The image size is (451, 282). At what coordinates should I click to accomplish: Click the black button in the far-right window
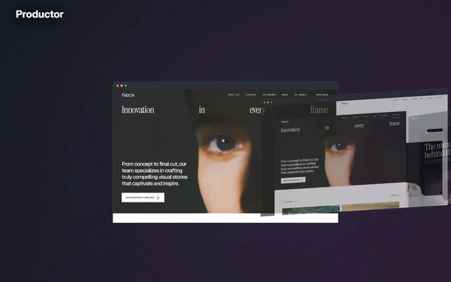click(435, 130)
